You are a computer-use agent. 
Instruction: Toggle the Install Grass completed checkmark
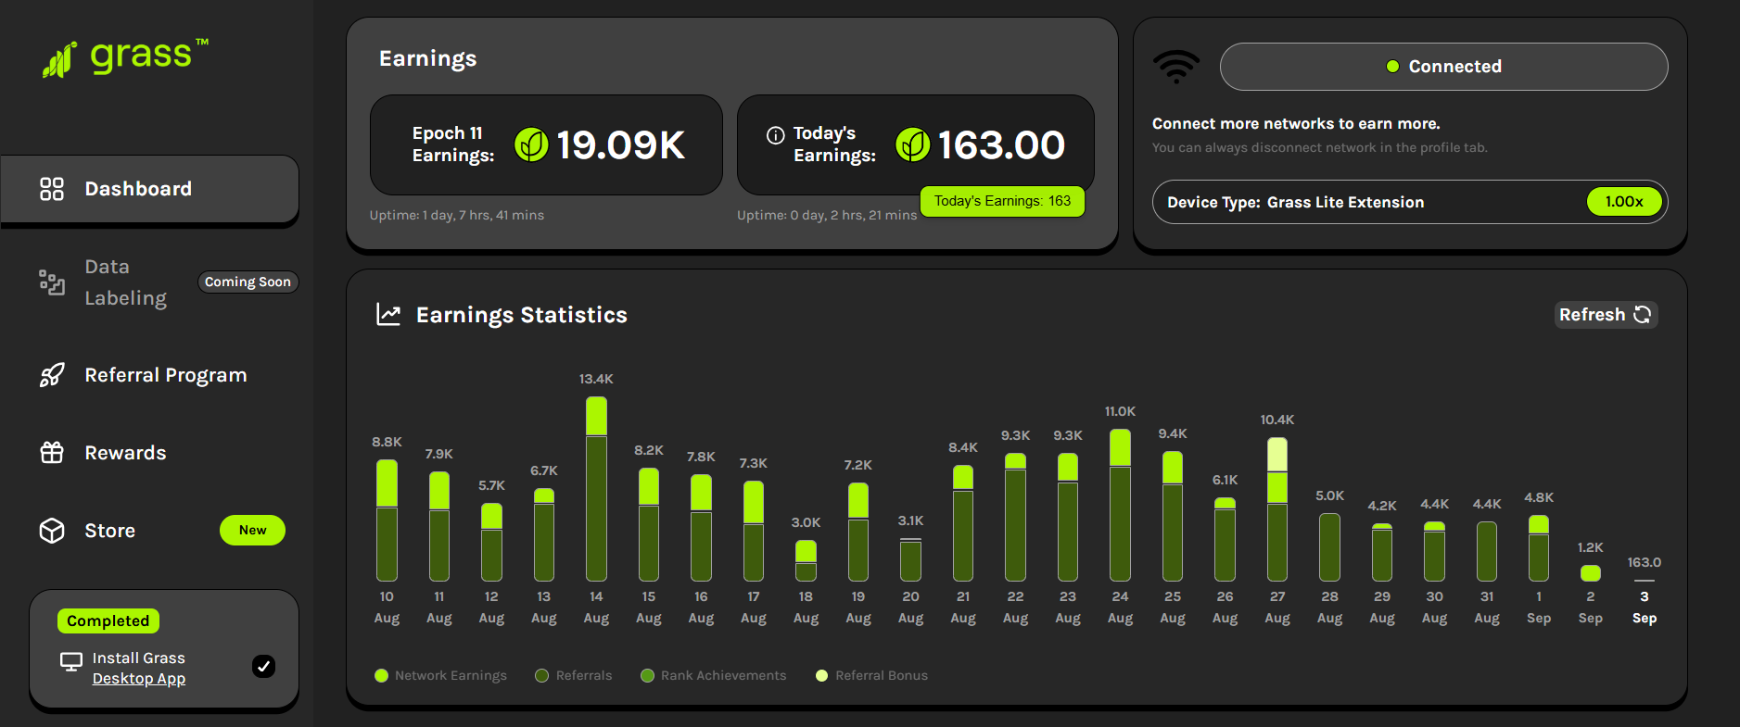click(x=263, y=666)
